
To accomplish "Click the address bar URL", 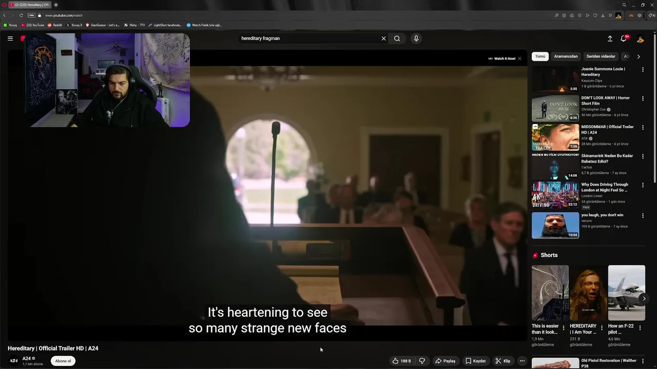I will tap(64, 15).
